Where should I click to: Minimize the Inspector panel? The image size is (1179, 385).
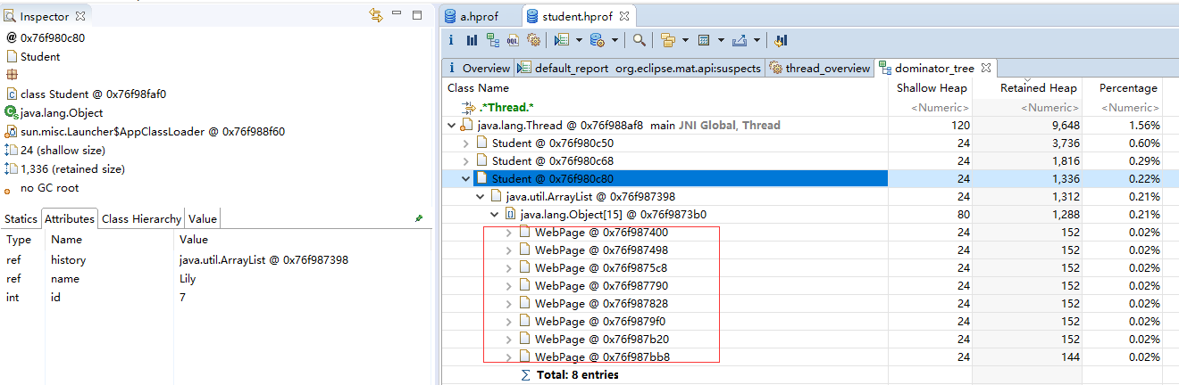[x=397, y=14]
